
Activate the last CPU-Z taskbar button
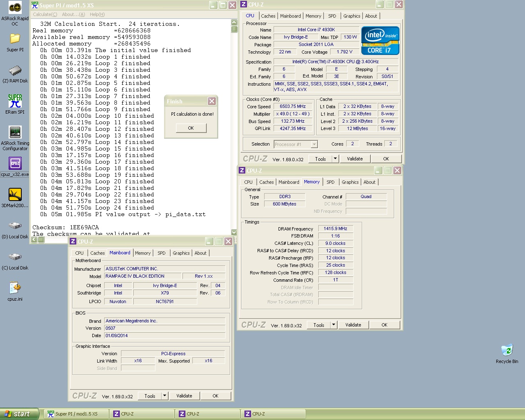pos(273,414)
